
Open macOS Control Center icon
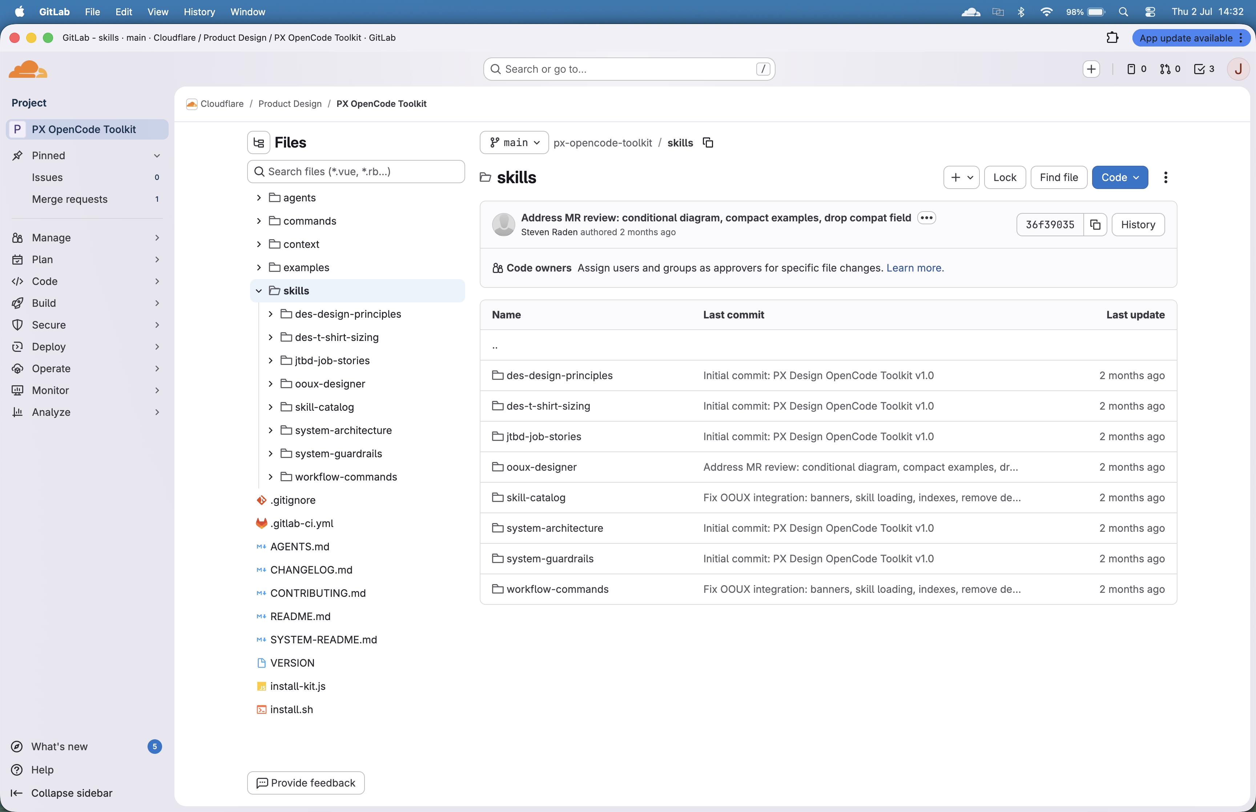(1150, 12)
